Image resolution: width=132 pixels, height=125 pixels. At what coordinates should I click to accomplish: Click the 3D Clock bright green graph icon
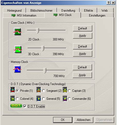pos(18,49)
